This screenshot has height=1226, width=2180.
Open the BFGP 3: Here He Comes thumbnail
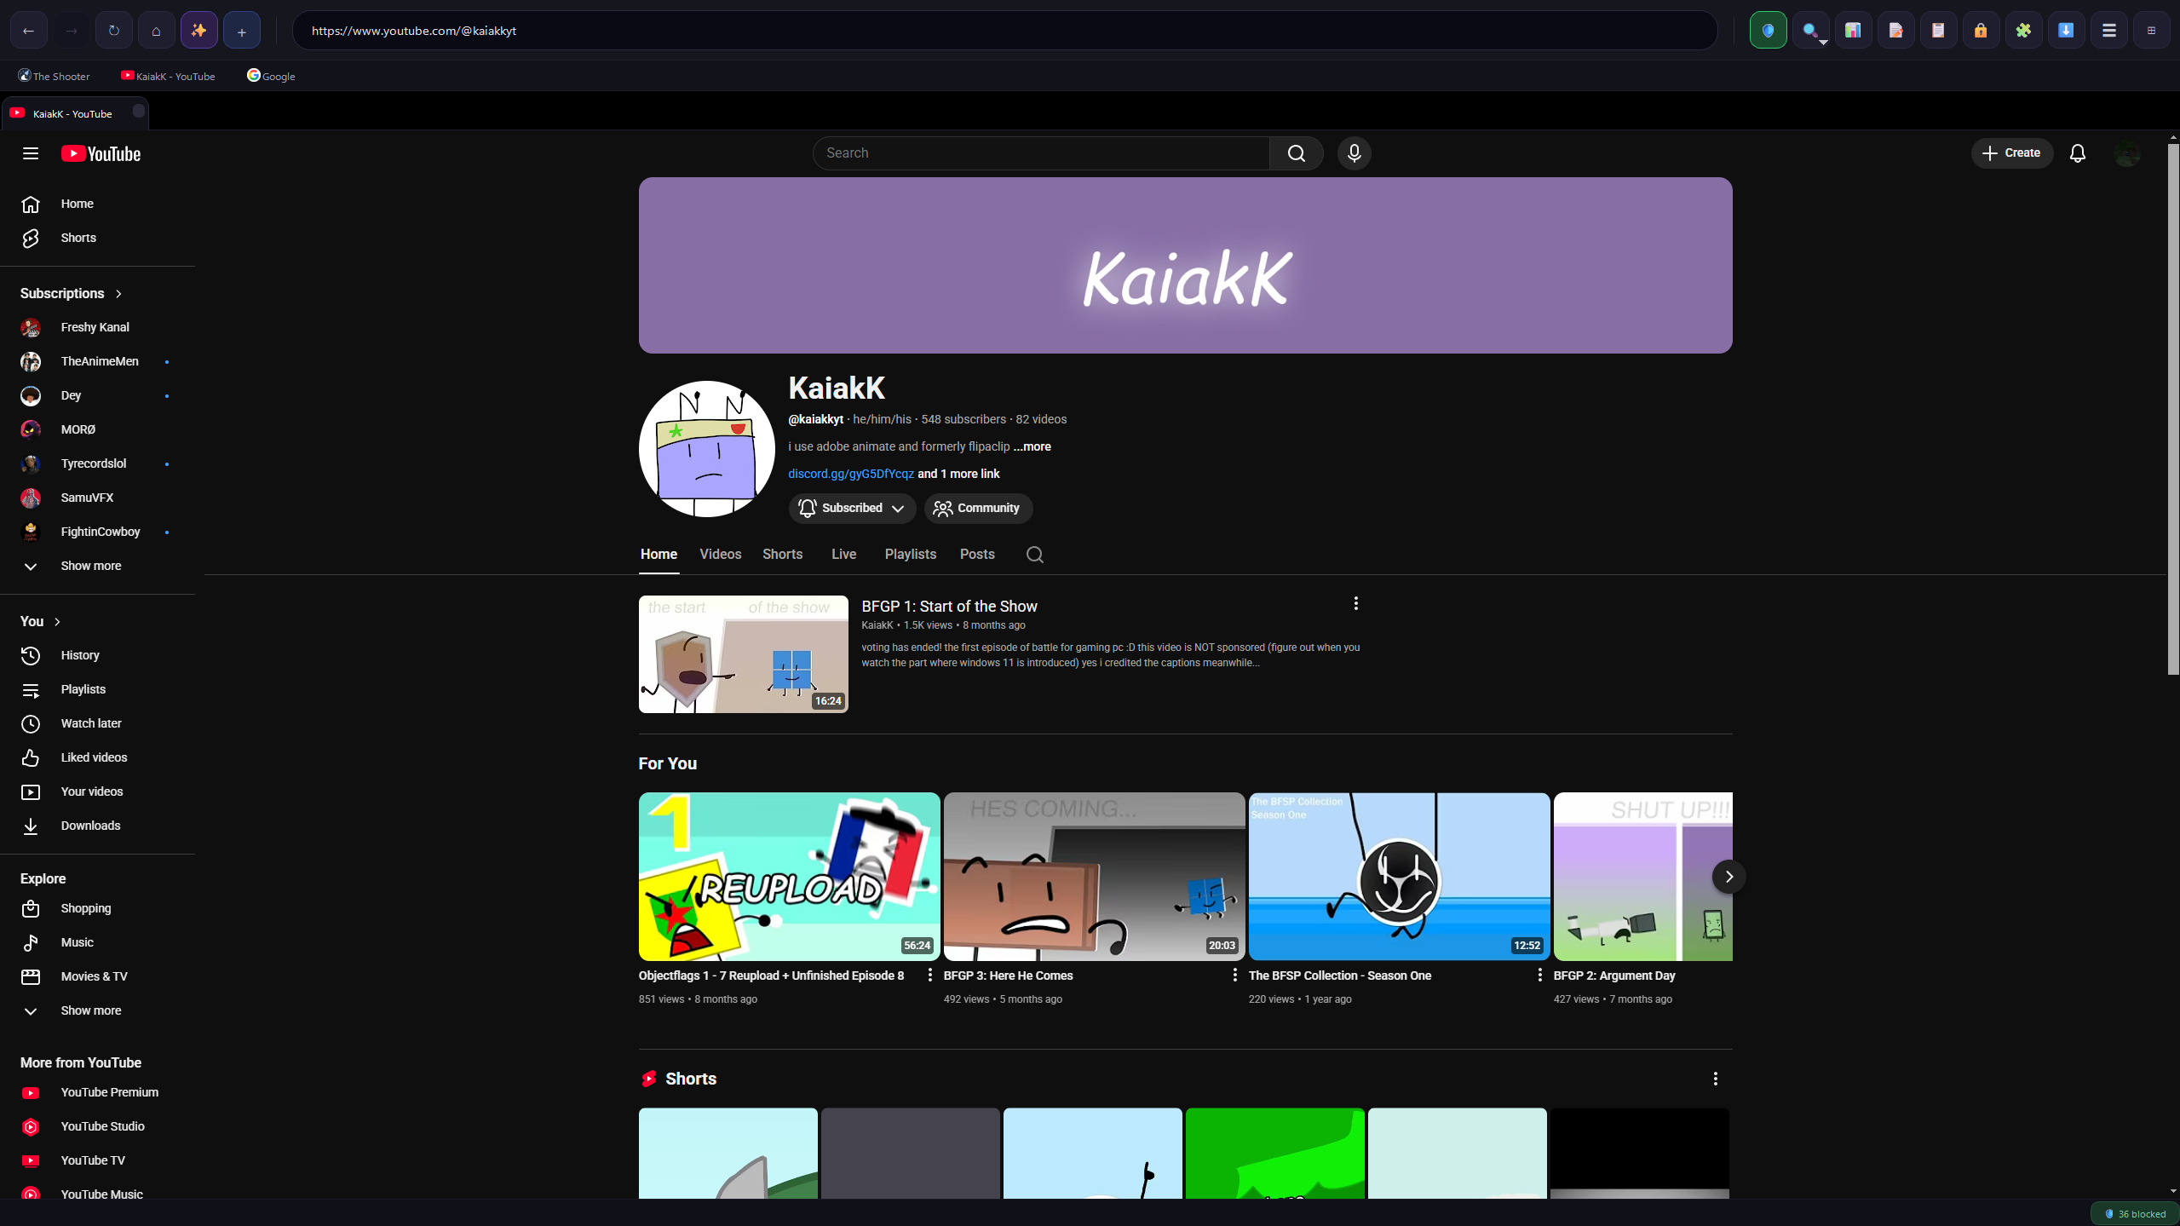1093,876
